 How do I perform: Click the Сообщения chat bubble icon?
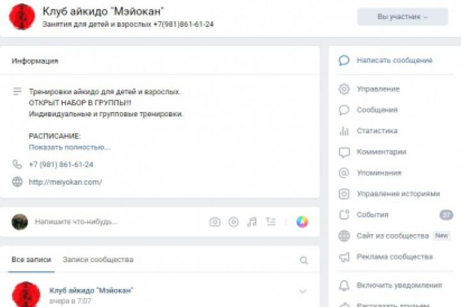344,110
